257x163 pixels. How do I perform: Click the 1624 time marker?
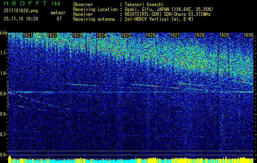[x=102, y=35]
